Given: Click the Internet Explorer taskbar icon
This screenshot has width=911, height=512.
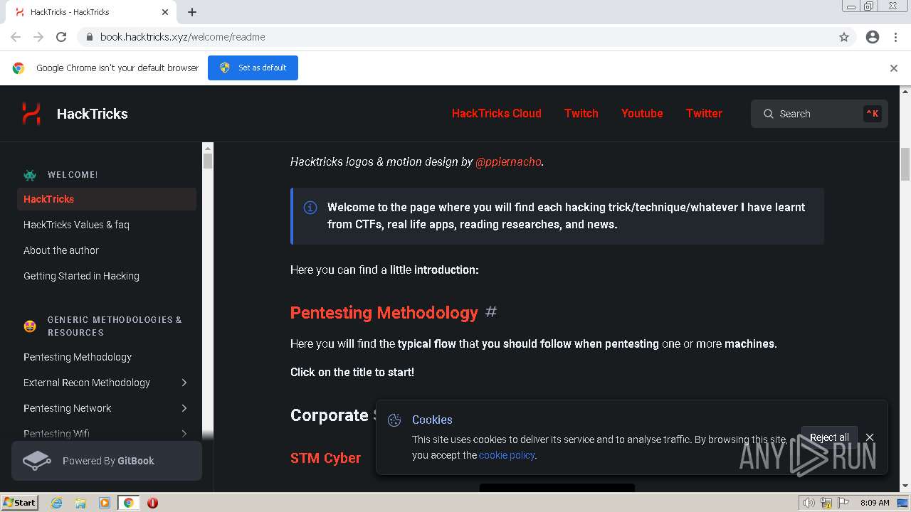Looking at the screenshot, I should [x=57, y=503].
